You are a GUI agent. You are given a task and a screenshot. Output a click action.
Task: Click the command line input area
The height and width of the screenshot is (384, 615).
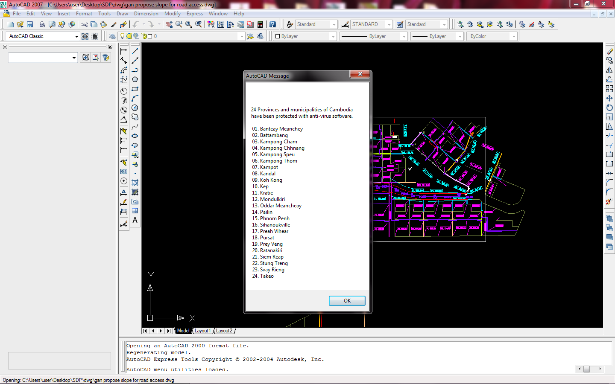[x=350, y=369]
